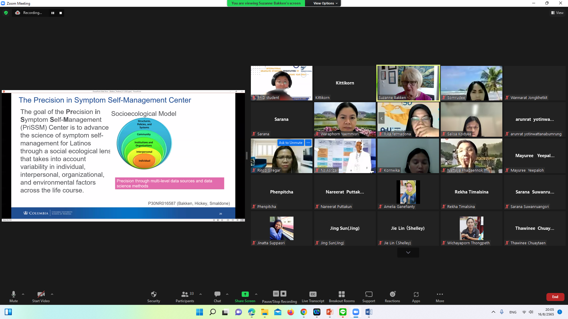Open PowerPoint from the Windows taskbar
Screen dimensions: 568x319
click(330, 312)
